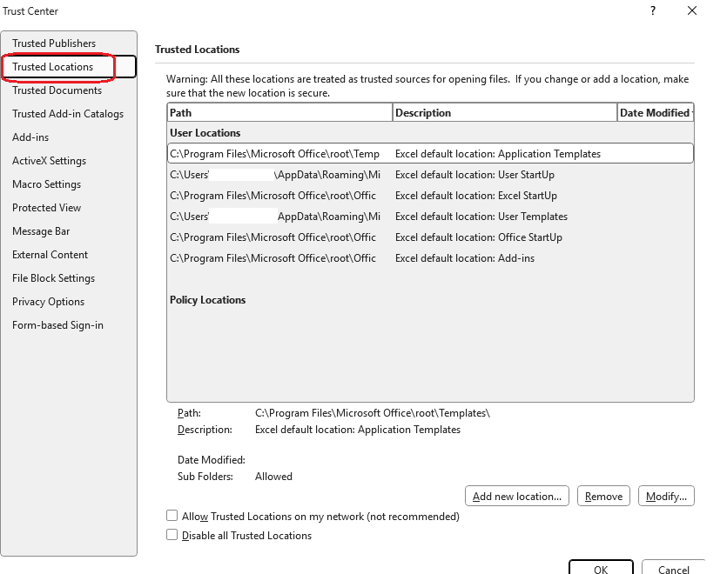The image size is (720, 574).
Task: Open External Content settings
Action: (49, 254)
